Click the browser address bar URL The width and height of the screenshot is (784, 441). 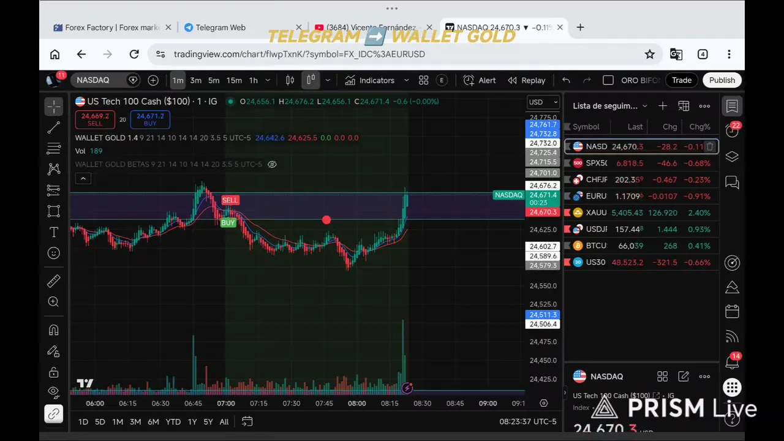pos(299,54)
